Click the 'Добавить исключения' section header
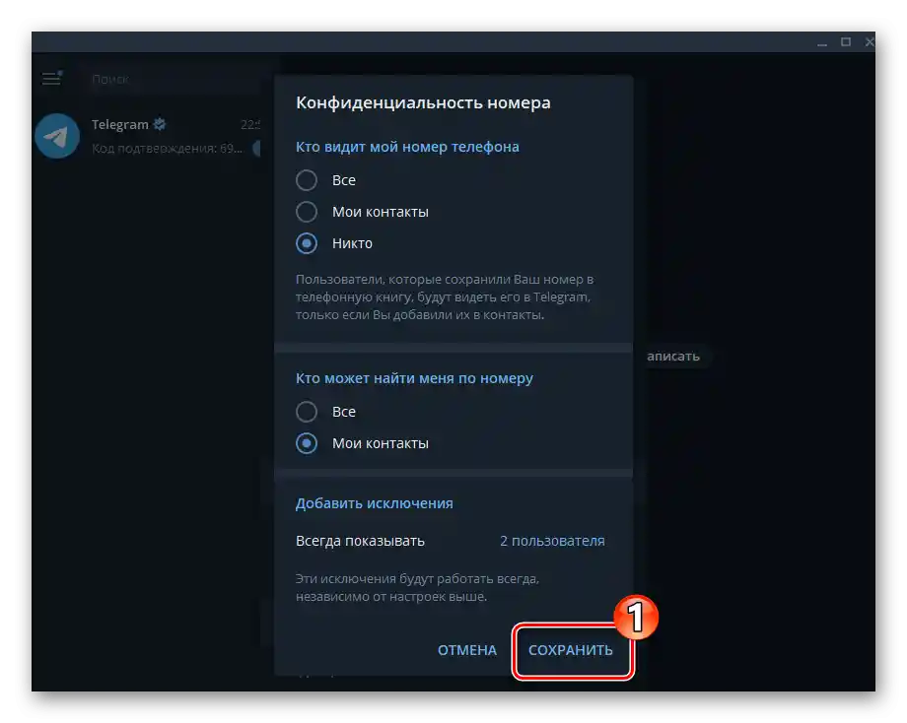907x723 pixels. point(375,502)
